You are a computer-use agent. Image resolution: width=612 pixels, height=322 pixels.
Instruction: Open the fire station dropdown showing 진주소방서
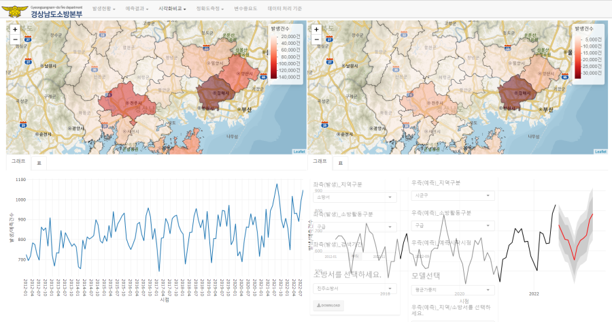tap(355, 289)
